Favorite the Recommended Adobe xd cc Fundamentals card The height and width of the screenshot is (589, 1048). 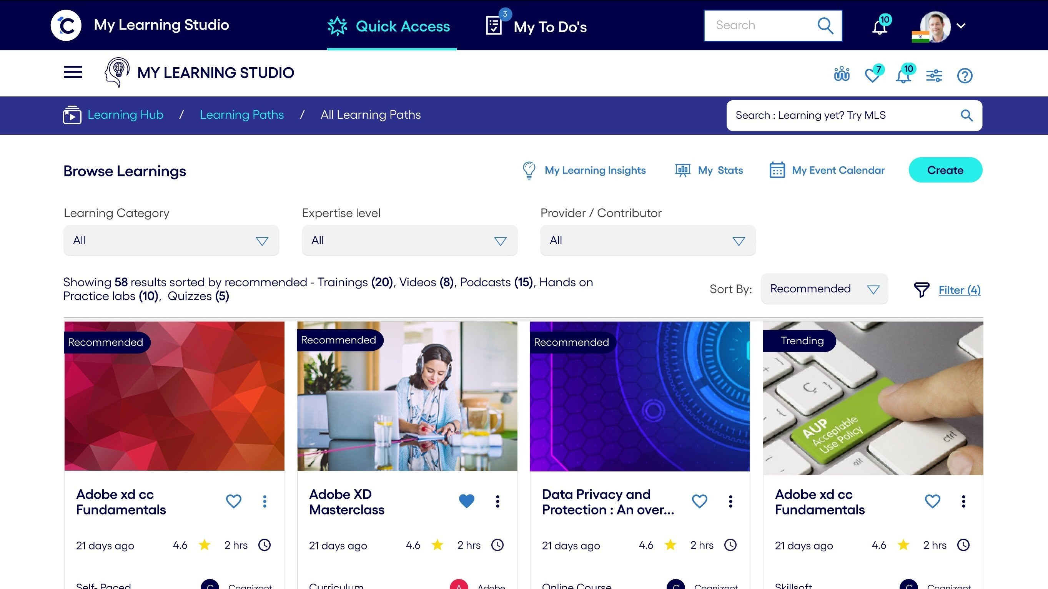tap(233, 501)
